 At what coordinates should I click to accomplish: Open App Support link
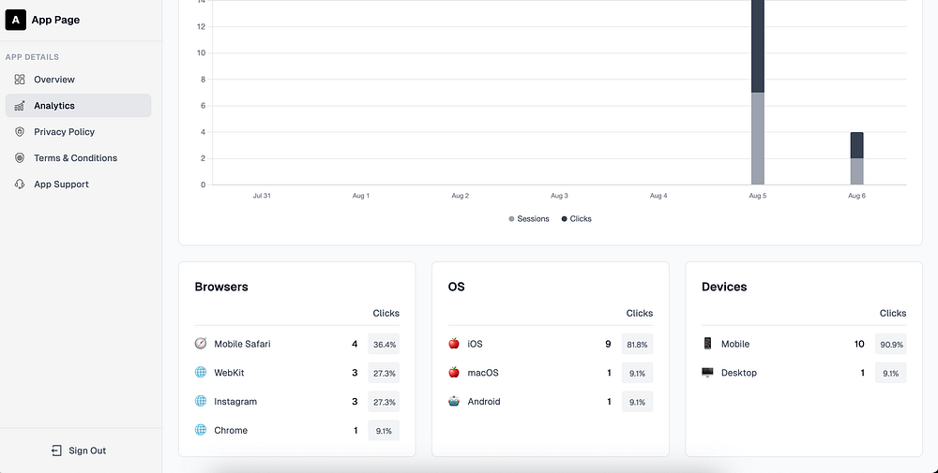click(61, 185)
